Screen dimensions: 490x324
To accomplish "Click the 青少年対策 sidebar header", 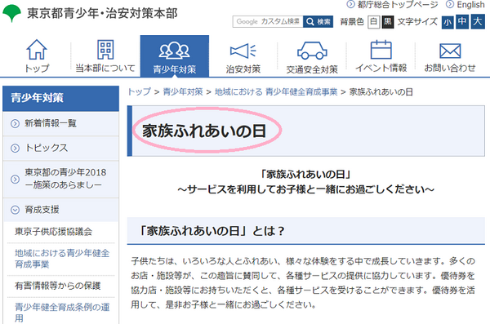I will (60, 98).
